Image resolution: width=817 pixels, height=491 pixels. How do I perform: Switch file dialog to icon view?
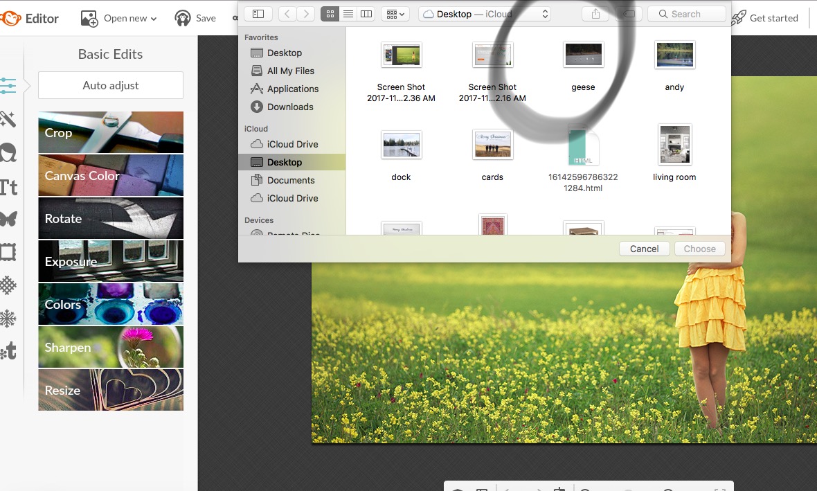[x=330, y=14]
